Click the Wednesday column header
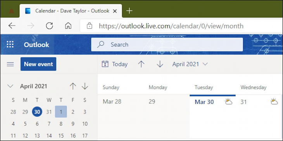 (x=254, y=88)
